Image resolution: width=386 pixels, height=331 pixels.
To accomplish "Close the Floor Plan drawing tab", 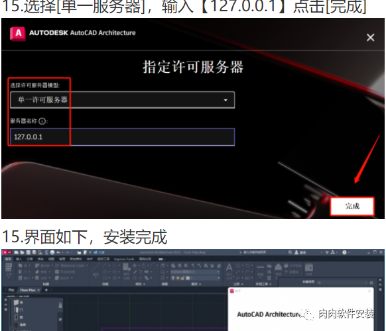I will click(38, 290).
